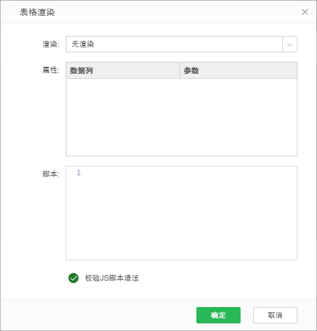Click the divider between 数据列 and 参数
Viewport: 317px width, 331px height.
[x=179, y=70]
